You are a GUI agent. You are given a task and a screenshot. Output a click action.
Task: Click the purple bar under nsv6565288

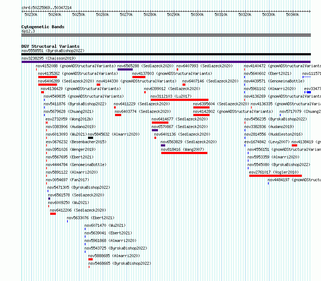click(x=125, y=69)
